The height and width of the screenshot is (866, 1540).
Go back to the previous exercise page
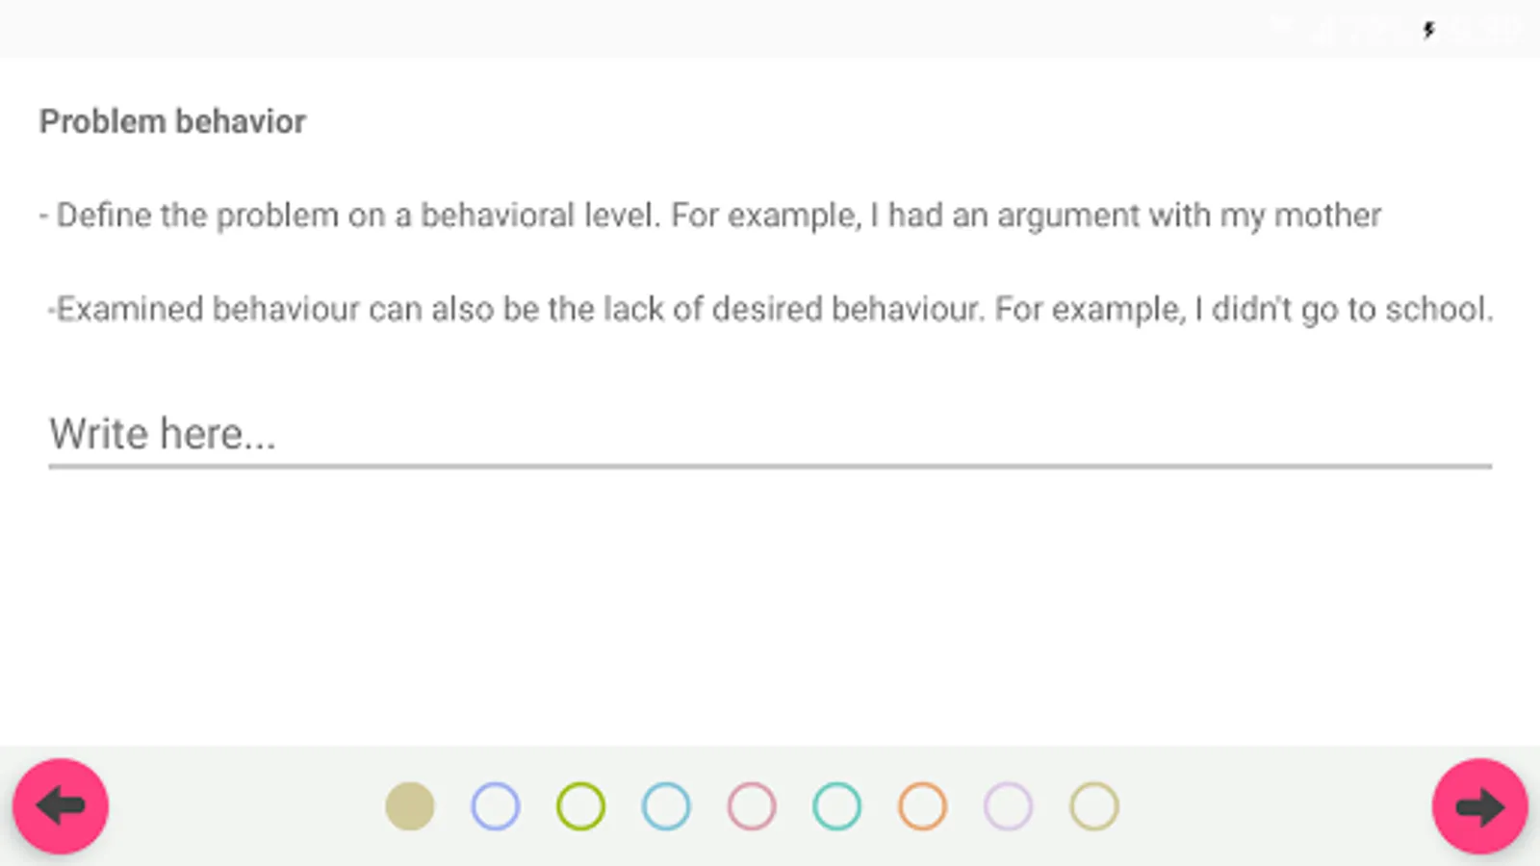coord(61,807)
